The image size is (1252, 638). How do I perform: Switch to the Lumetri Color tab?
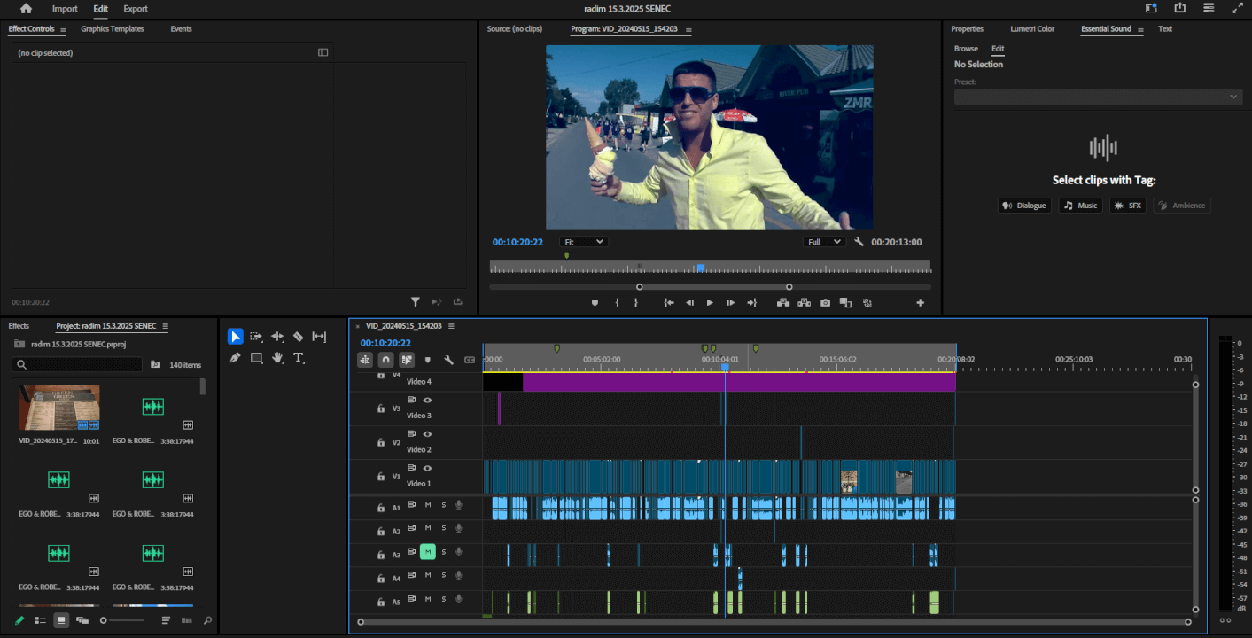point(1031,28)
